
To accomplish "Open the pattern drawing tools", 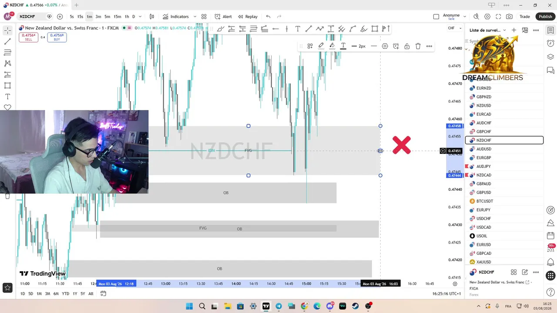I will (7, 63).
